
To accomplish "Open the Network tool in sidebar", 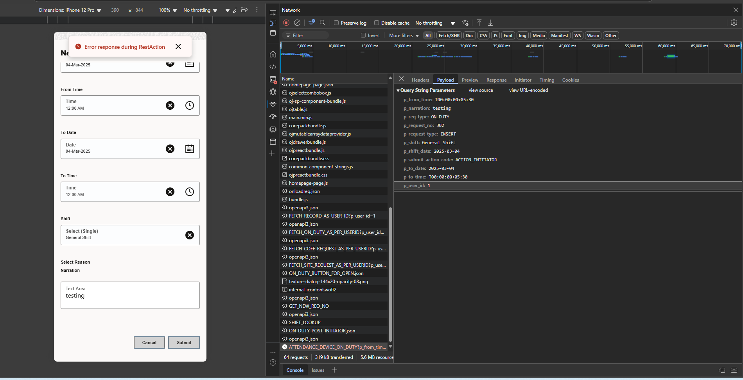I will coord(273,104).
